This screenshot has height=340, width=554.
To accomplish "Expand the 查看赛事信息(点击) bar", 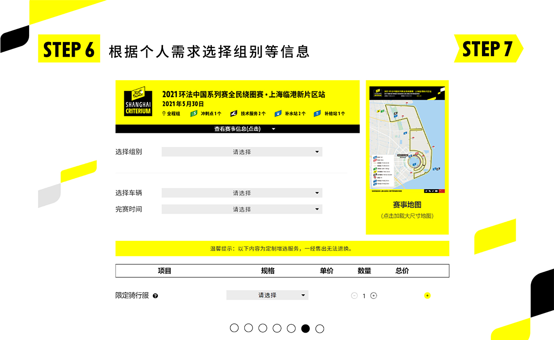I will coord(237,129).
